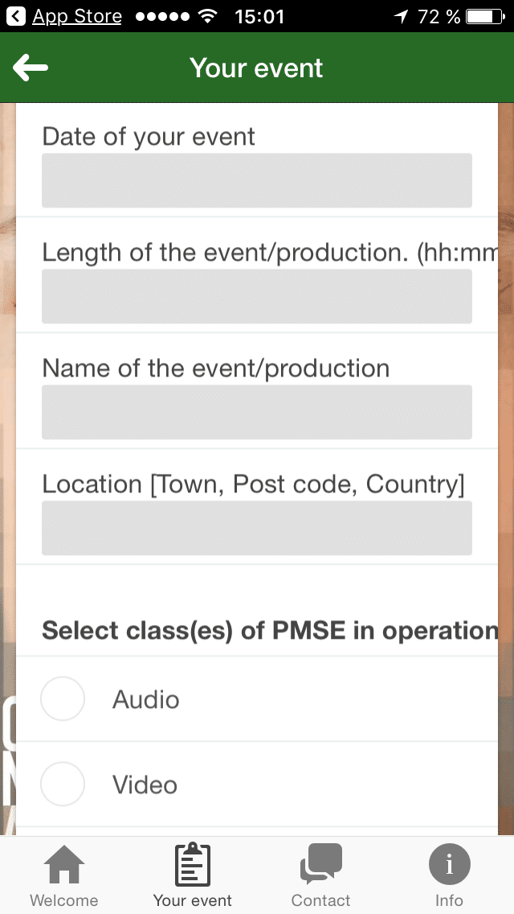The image size is (514, 914).
Task: Focus the Location input field
Action: [257, 529]
